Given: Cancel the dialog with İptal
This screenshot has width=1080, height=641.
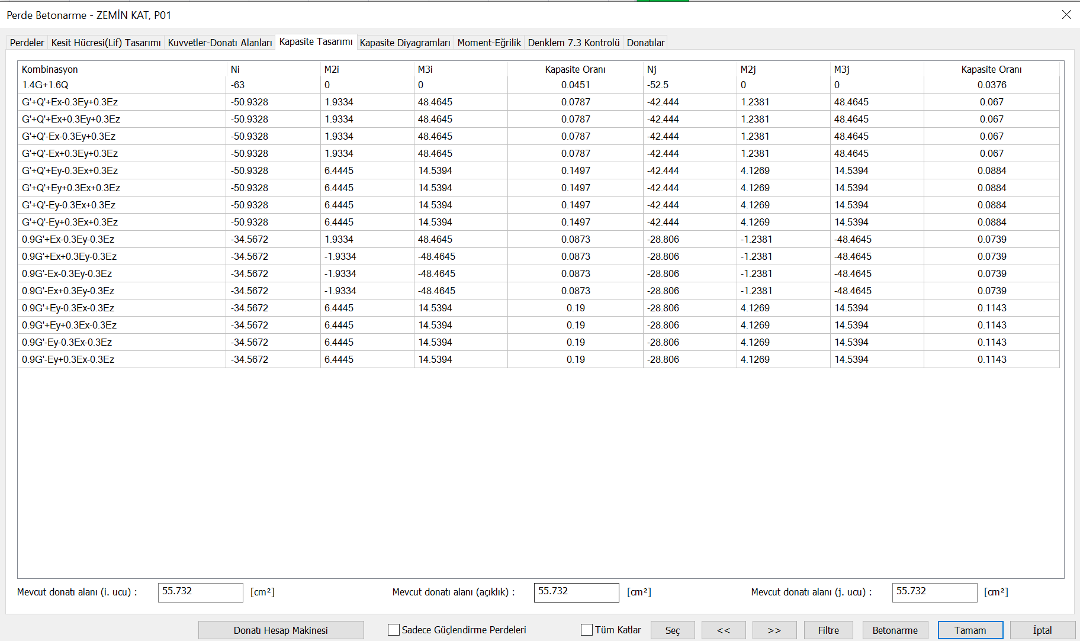Looking at the screenshot, I should (x=1042, y=630).
